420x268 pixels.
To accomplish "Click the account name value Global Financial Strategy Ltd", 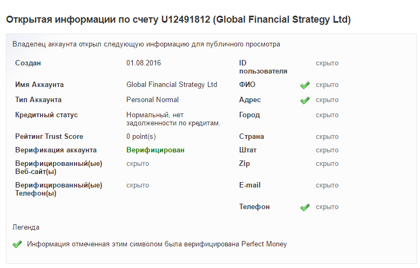I will (172, 85).
